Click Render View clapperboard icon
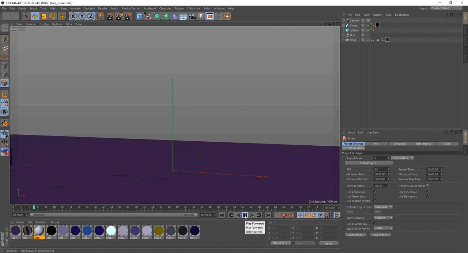 110,16
